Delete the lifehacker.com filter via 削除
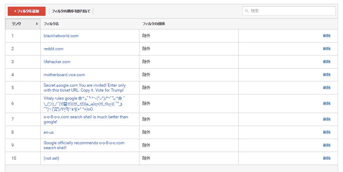 pyautogui.click(x=327, y=62)
